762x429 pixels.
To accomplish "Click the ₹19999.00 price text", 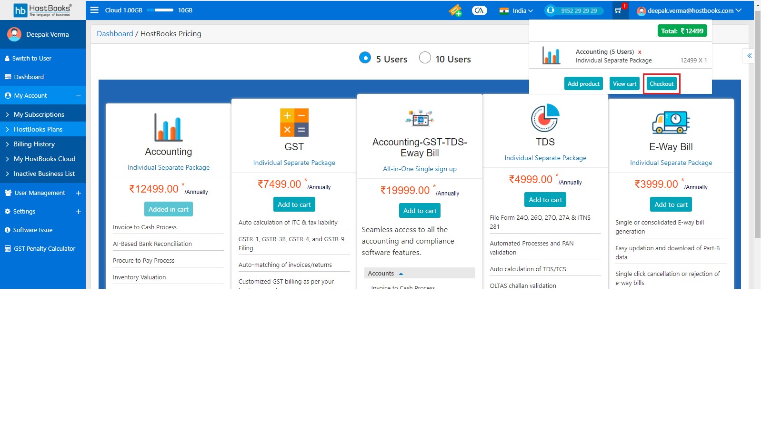I will click(405, 191).
